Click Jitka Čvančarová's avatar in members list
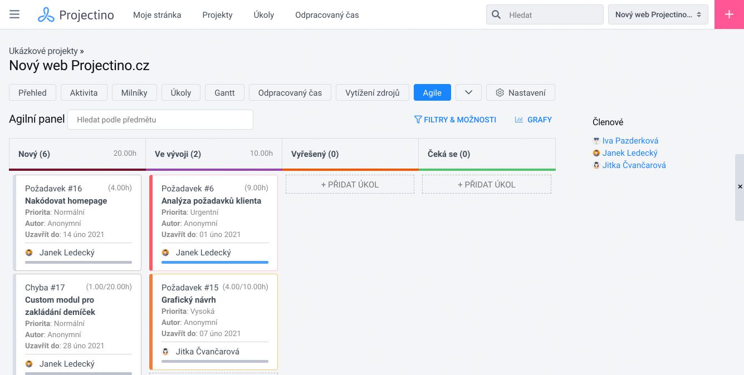This screenshot has height=375, width=744. coord(596,165)
